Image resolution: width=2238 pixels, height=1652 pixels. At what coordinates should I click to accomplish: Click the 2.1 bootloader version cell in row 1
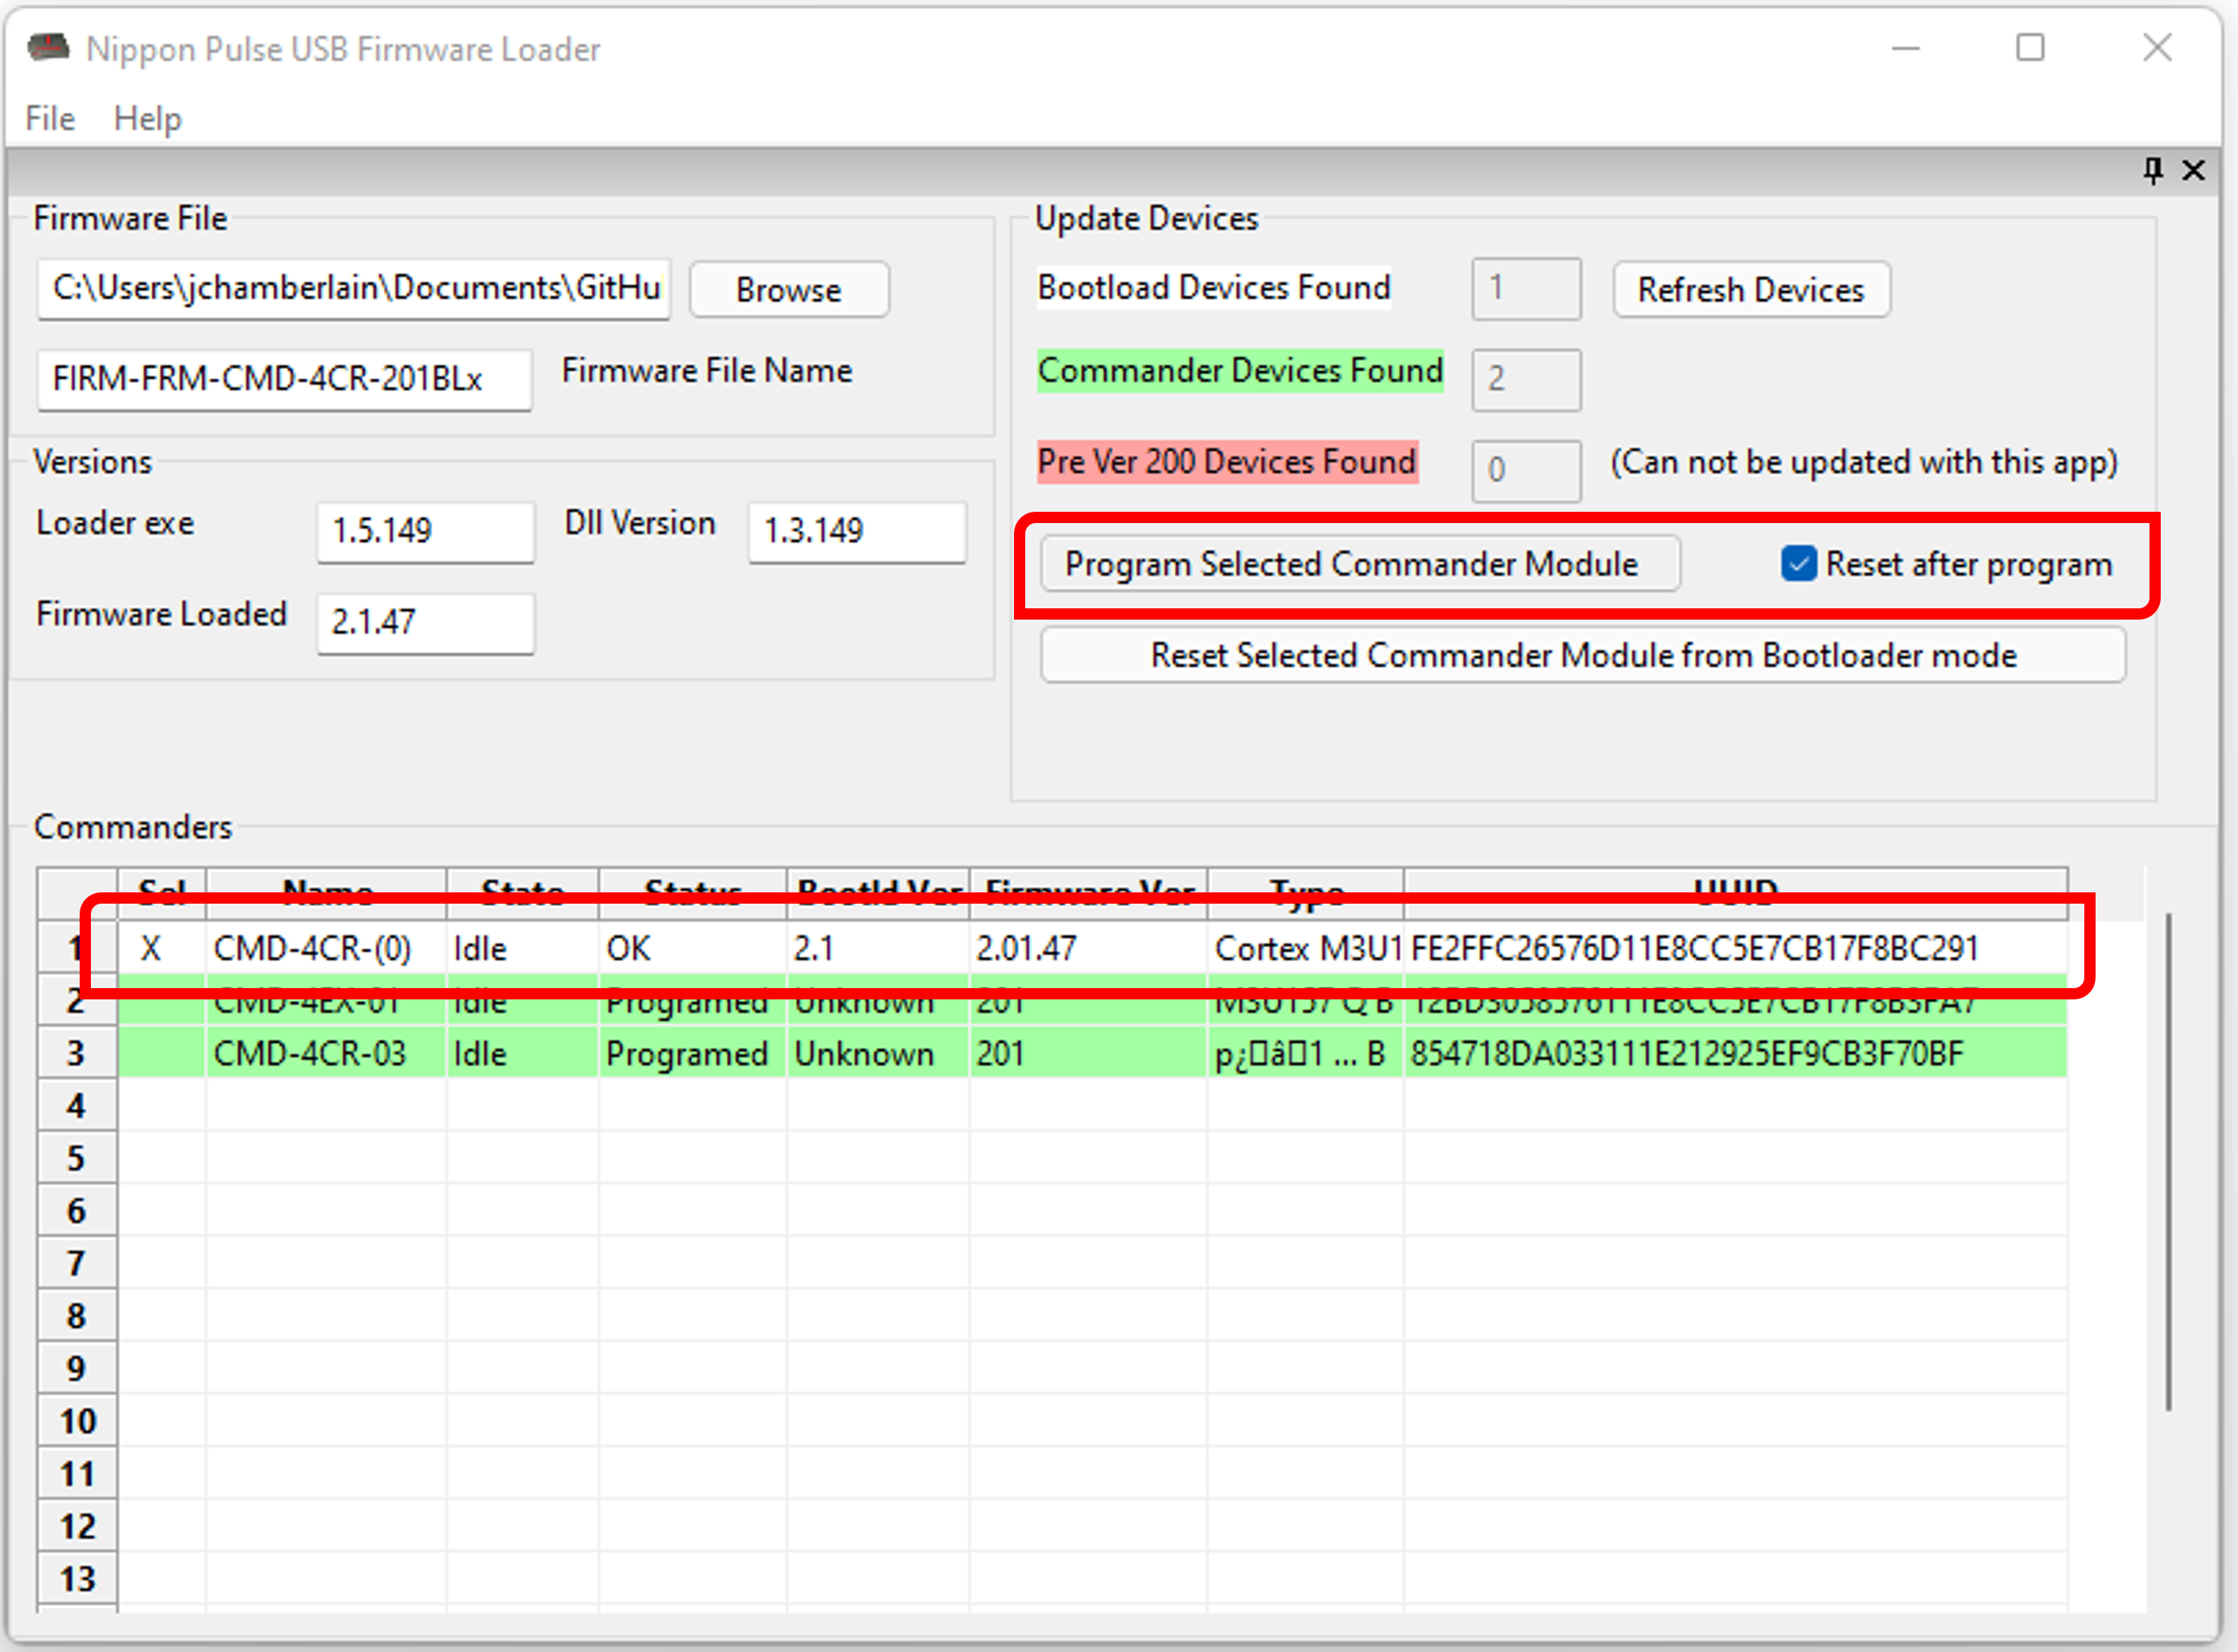pos(877,948)
